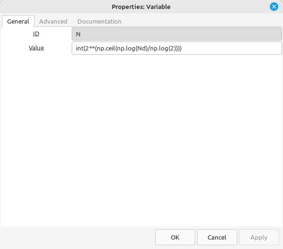The image size is (283, 249).
Task: Switch to the General tab
Action: [18, 21]
